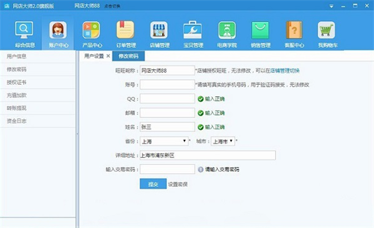Click the sidebar collapse splitter handle
This screenshot has width=374, height=228.
click(x=77, y=134)
